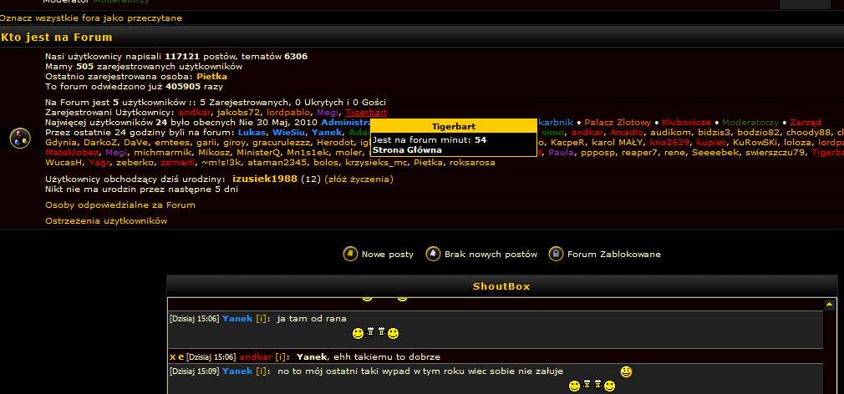This screenshot has height=394, width=844.
Task: Open simo user profile
Action: click(553, 132)
